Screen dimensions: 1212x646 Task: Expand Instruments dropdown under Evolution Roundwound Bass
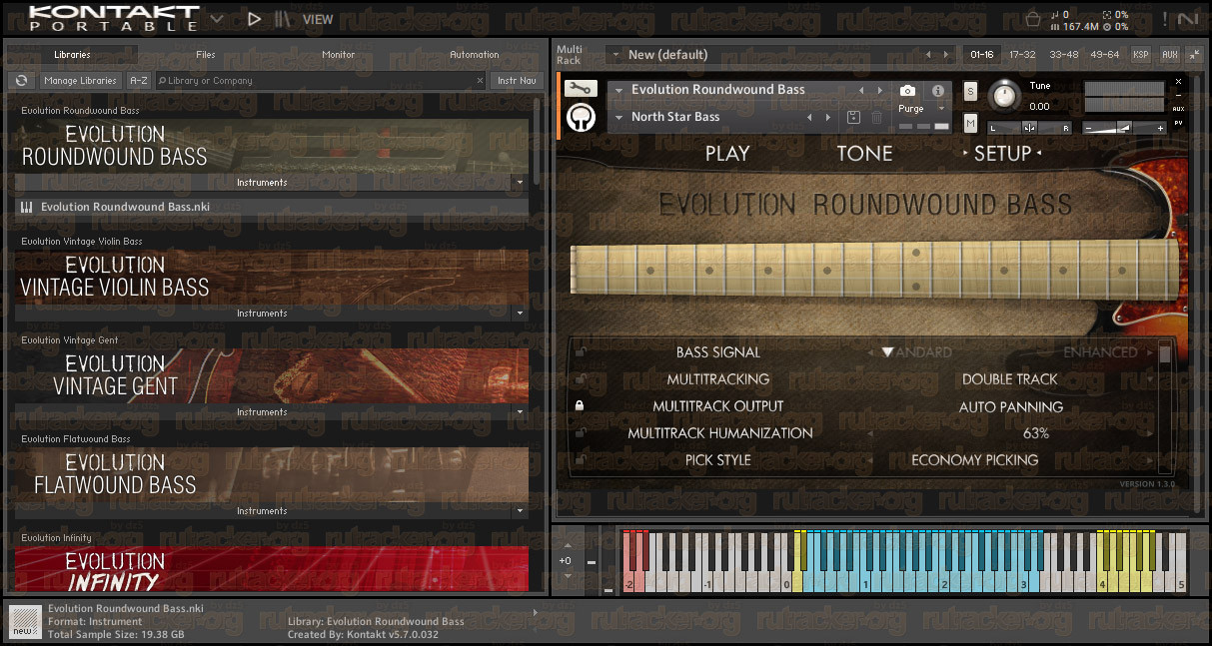(x=519, y=183)
